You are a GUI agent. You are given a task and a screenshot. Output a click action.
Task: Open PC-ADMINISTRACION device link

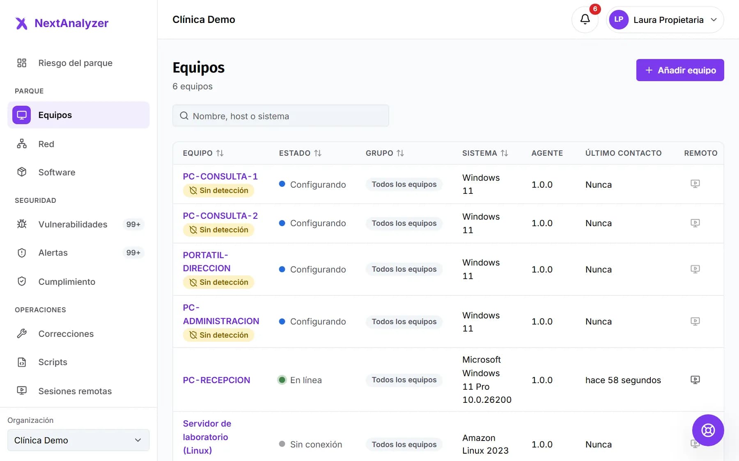pyautogui.click(x=221, y=314)
